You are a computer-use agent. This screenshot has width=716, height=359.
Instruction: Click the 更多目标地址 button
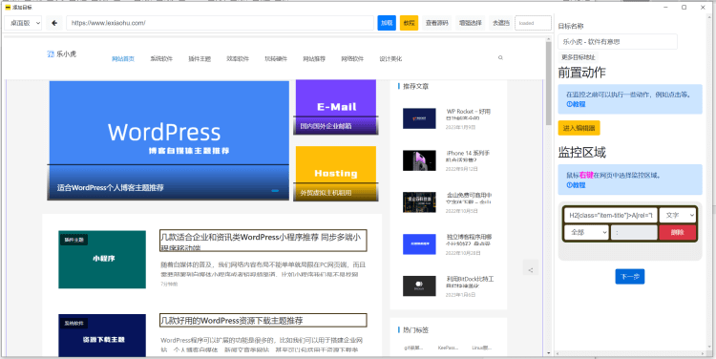click(x=579, y=57)
